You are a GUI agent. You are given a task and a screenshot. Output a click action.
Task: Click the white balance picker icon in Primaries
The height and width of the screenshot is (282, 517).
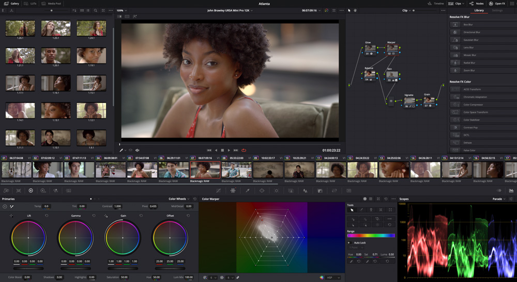tap(11, 206)
